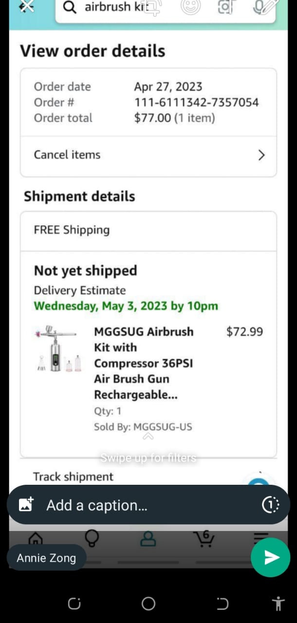Open Track shipment row
Viewport: 297px width, 623px height.
148,476
